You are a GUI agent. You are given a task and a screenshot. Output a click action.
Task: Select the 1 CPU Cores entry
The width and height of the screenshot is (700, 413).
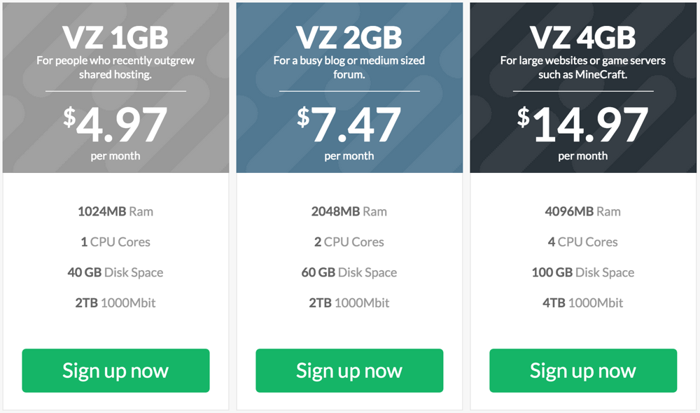click(x=115, y=241)
